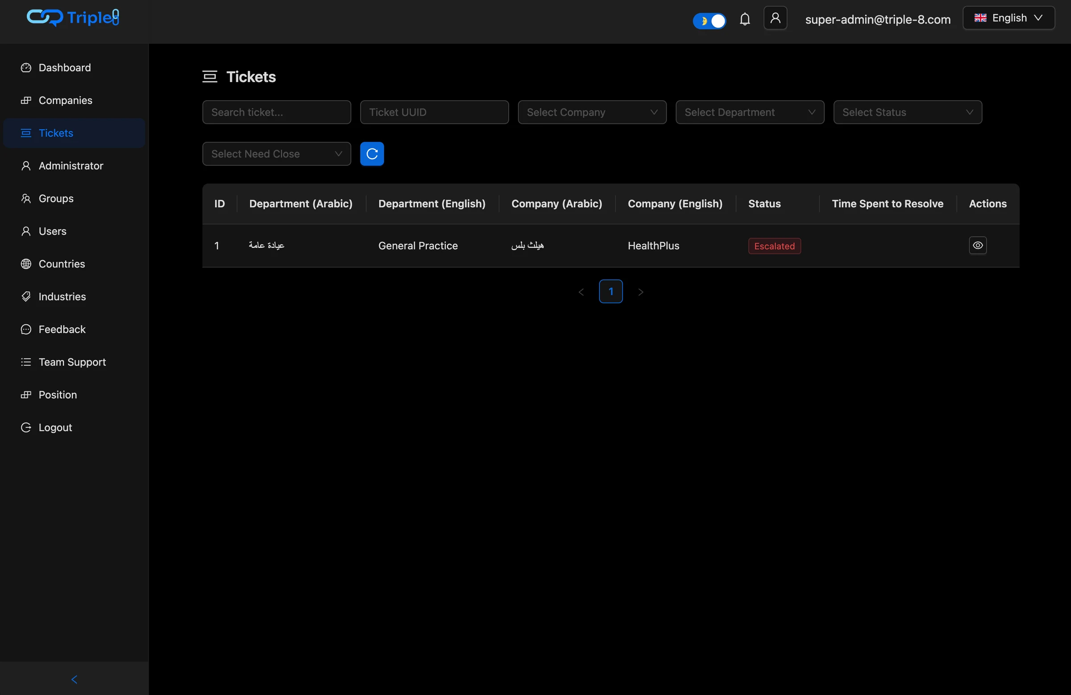Click the Triple8 logo
The width and height of the screenshot is (1071, 695).
[73, 17]
